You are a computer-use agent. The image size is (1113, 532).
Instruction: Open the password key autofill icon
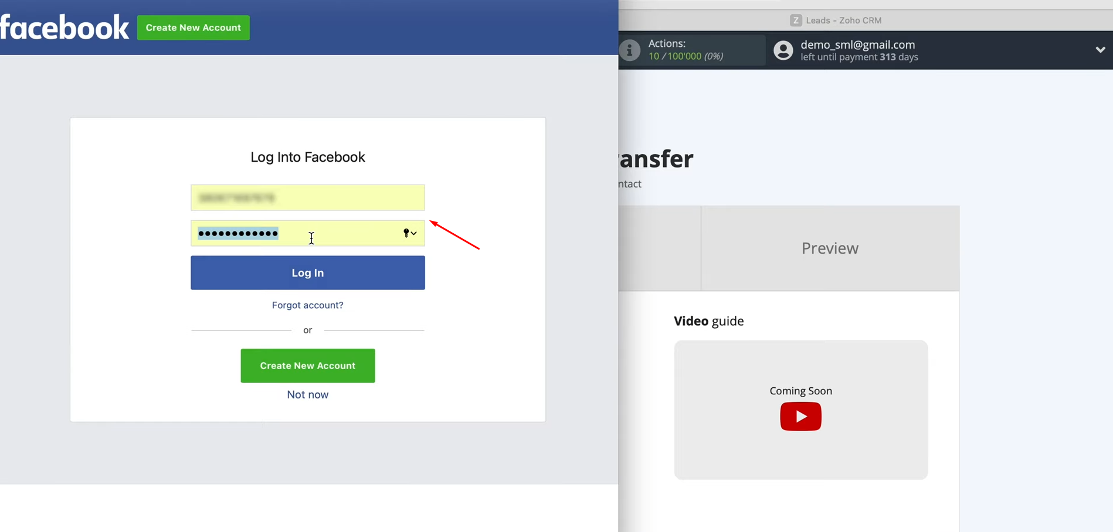tap(409, 233)
